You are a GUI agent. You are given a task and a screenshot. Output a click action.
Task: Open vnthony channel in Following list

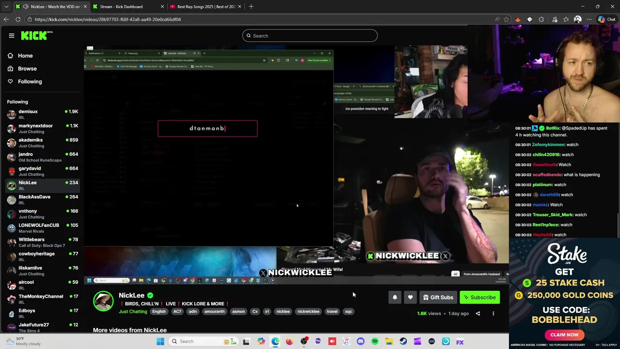(x=43, y=214)
